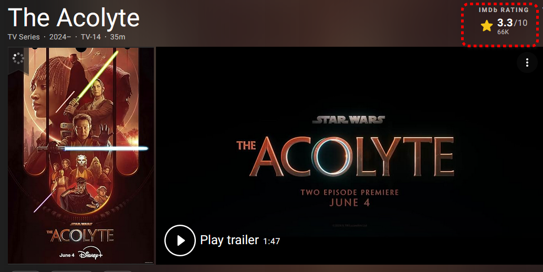The height and width of the screenshot is (272, 543).
Task: Click the 1:47 trailer duration
Action: [x=271, y=241]
